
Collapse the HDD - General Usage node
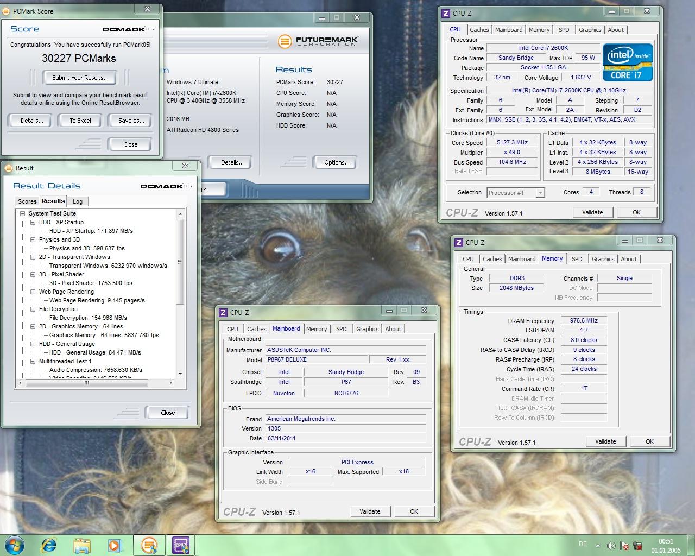[33, 344]
